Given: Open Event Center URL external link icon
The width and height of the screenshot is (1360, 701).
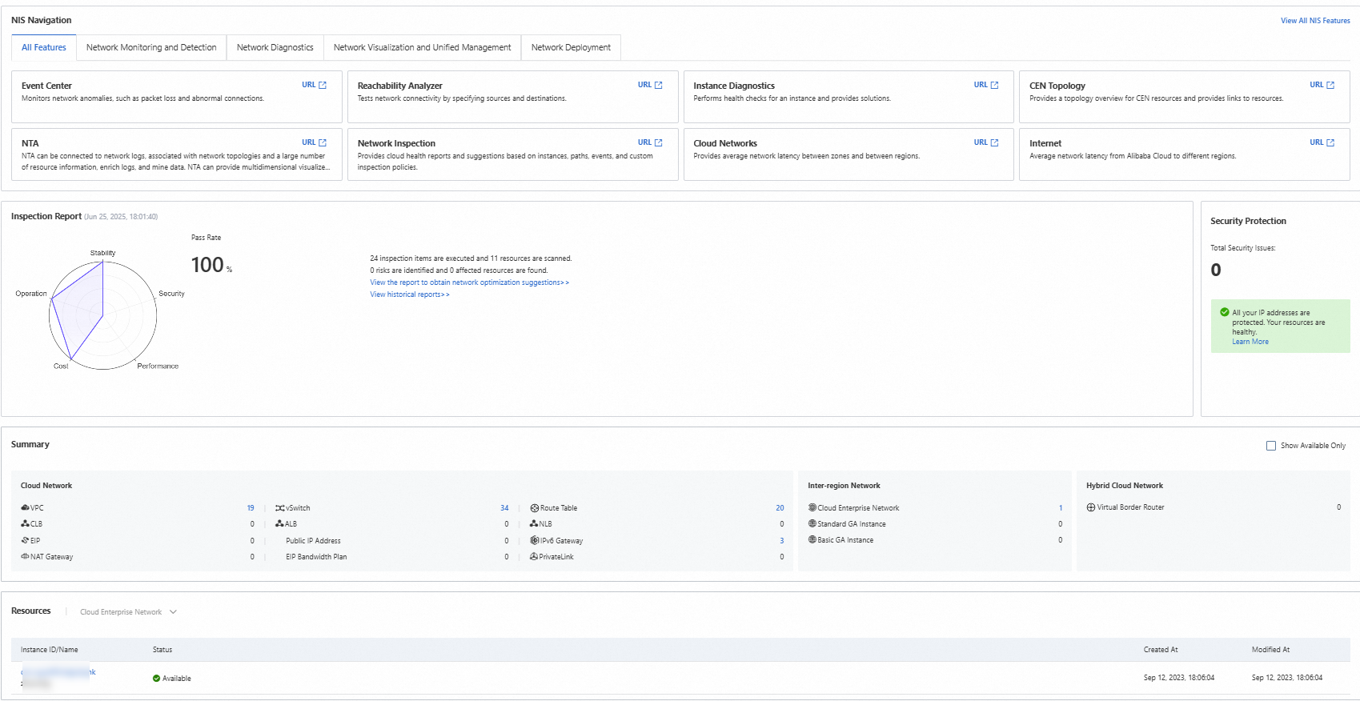Looking at the screenshot, I should (x=323, y=85).
